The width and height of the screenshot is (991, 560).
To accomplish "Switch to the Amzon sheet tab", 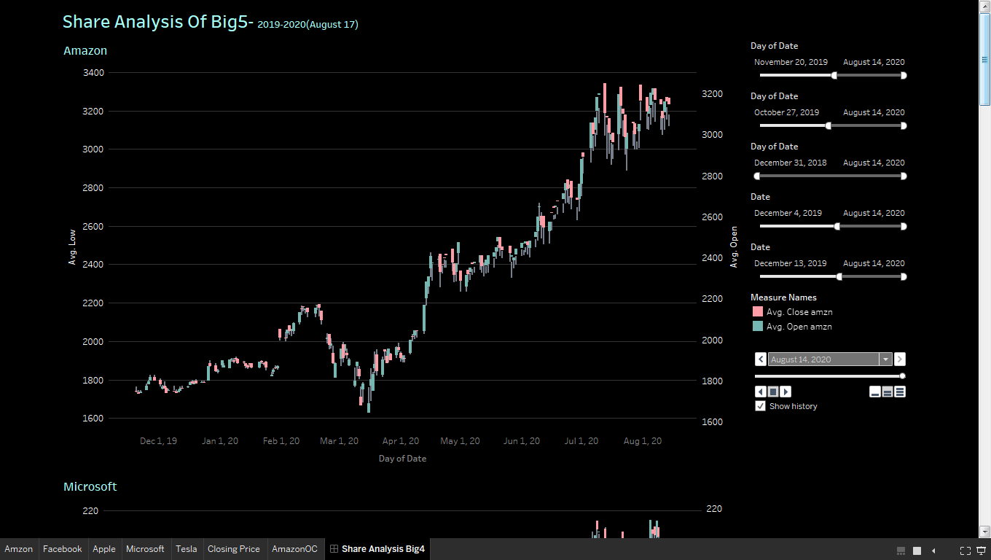I will tap(19, 549).
